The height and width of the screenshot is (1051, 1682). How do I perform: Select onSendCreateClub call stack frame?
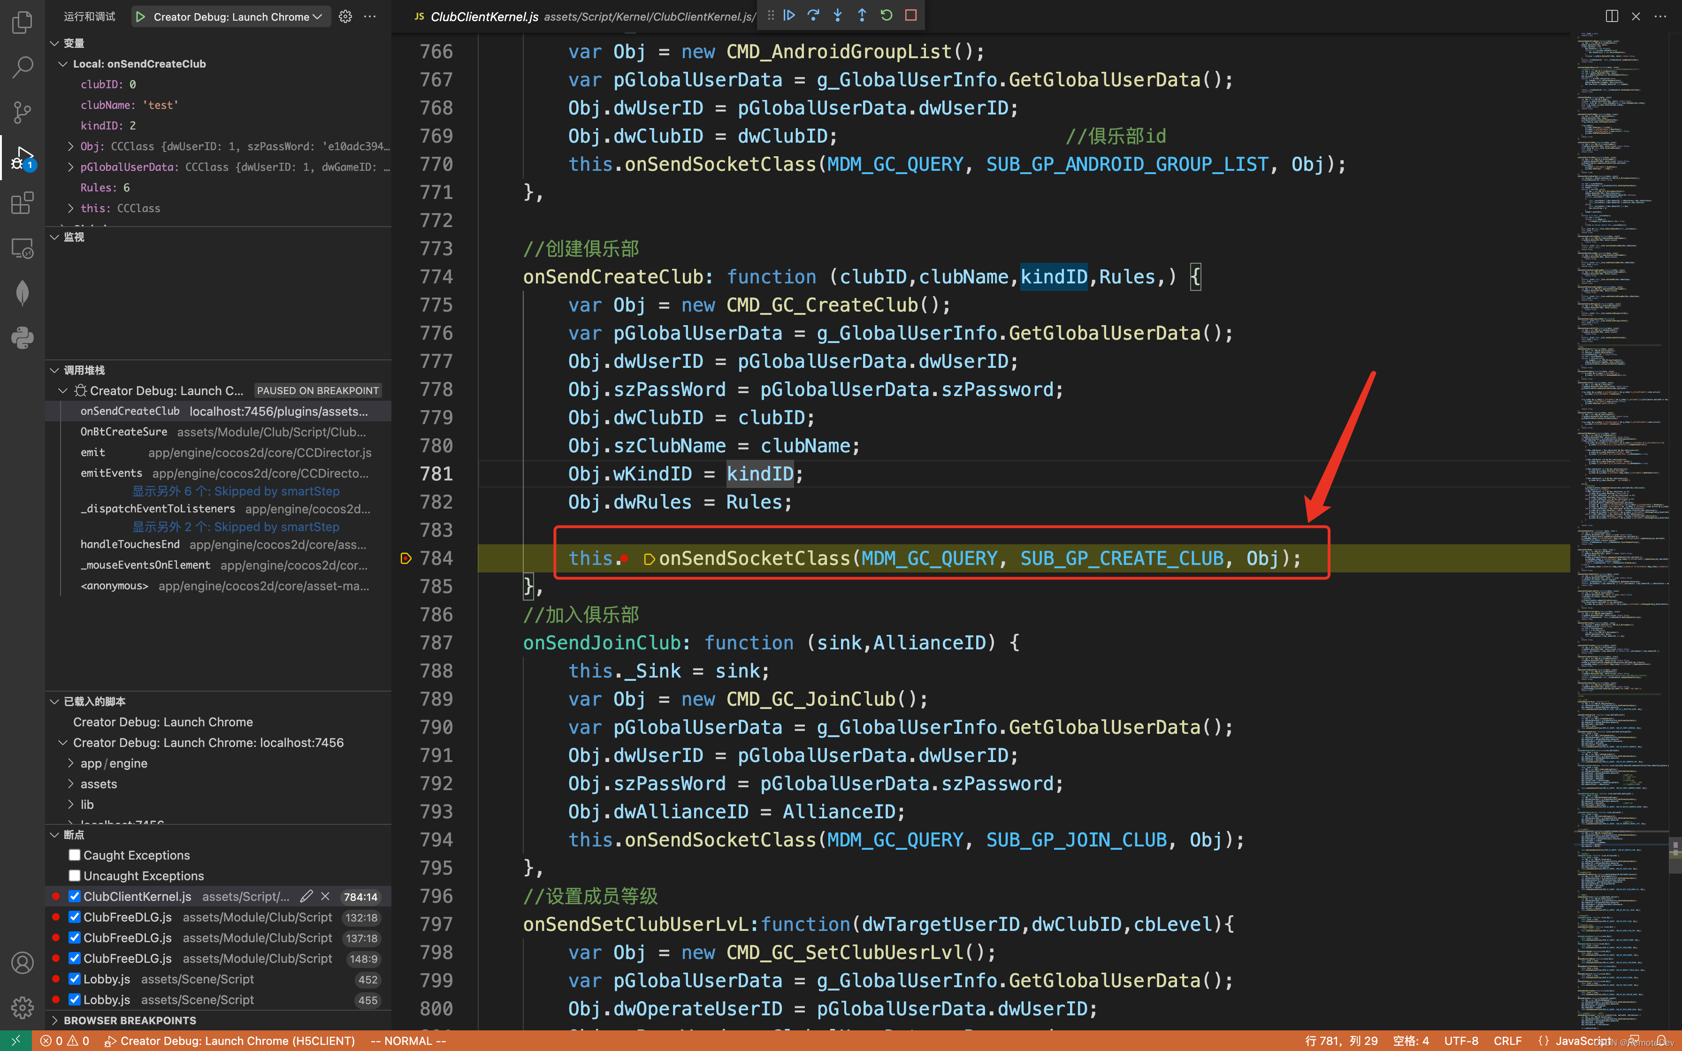(x=218, y=411)
